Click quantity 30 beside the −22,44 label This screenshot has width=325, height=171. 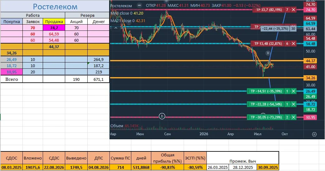293,29
